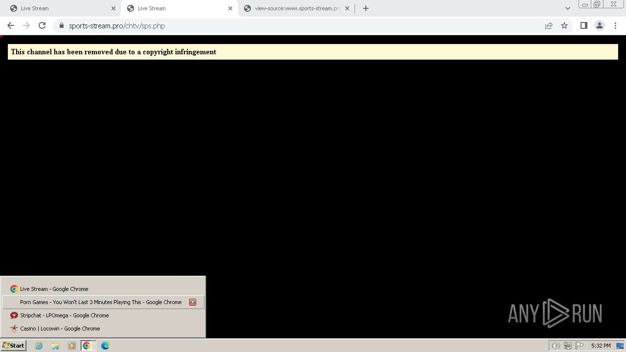Viewport: 626px width, 352px height.
Task: Minimize the Chrome window
Action: click(584, 4)
